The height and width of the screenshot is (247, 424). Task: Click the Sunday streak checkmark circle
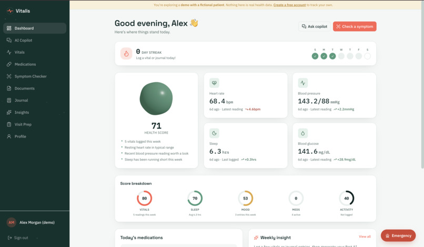point(315,56)
